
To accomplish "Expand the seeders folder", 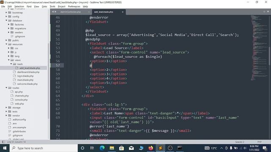I will (x=8, y=33).
